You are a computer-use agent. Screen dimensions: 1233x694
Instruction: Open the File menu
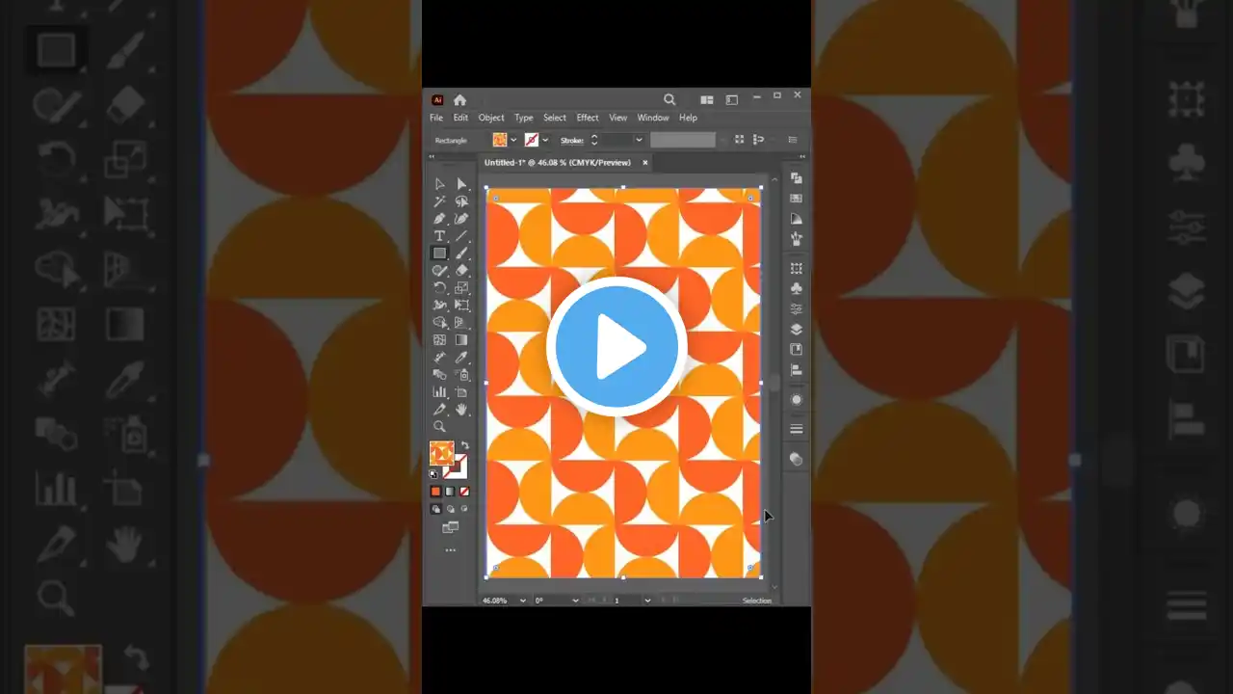pos(436,118)
